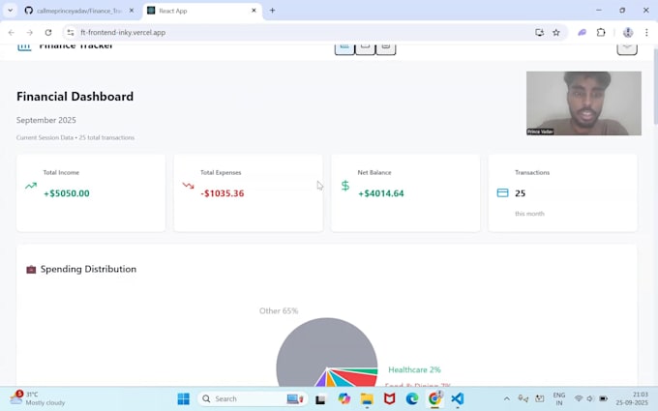Click the Total Income trend-up icon
658x411 pixels.
[x=31, y=186]
